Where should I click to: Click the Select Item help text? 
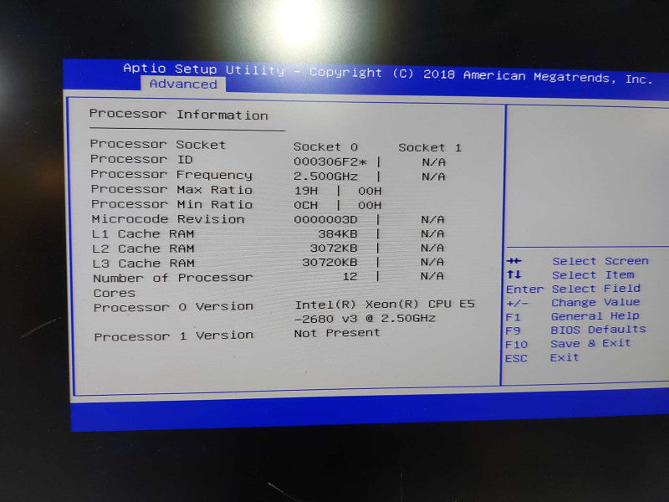(x=593, y=275)
